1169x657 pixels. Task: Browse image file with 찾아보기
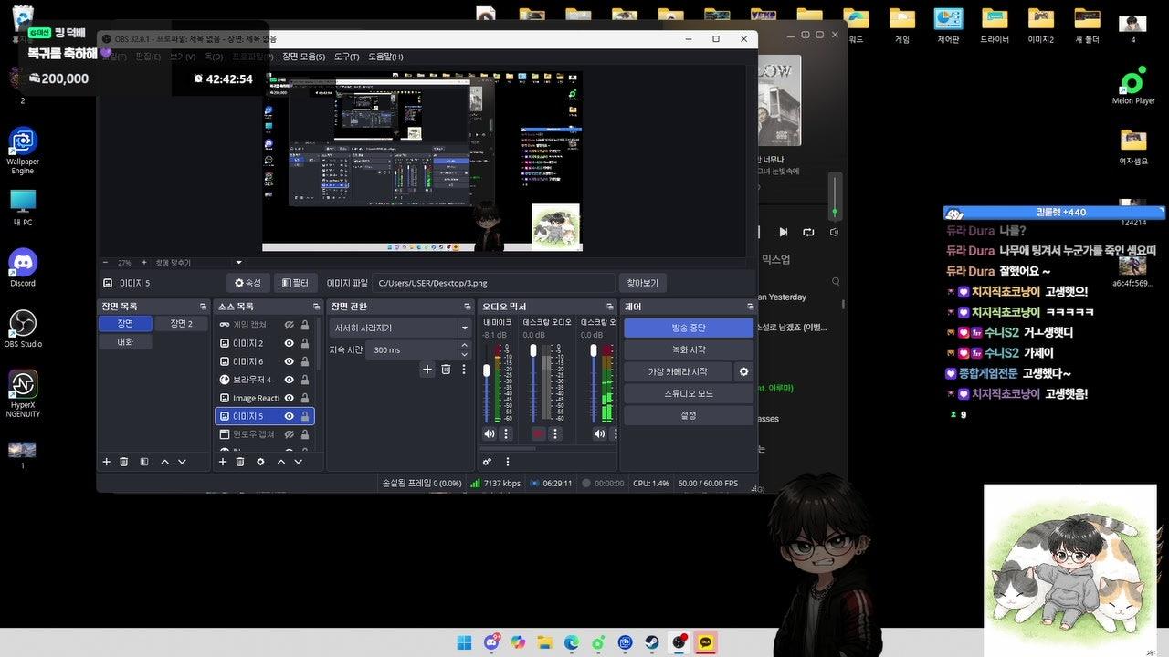pos(643,283)
